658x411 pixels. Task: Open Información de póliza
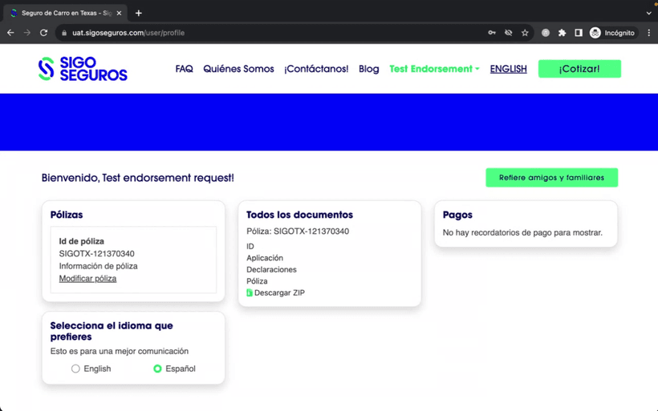click(98, 266)
